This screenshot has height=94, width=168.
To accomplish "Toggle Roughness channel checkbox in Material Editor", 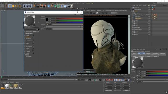I will pyautogui.click(x=33, y=39).
